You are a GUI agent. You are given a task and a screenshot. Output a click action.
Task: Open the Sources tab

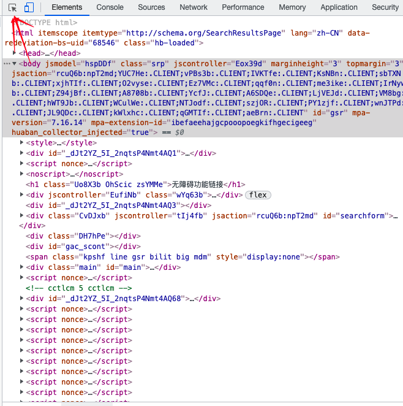coord(151,7)
